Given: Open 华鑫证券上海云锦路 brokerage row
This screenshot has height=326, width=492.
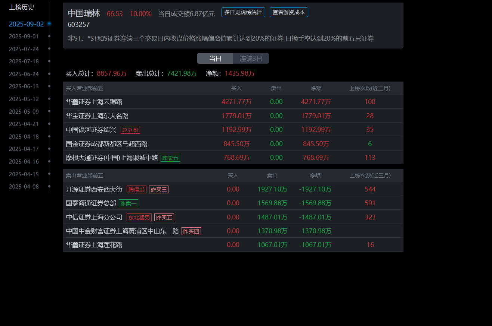Looking at the screenshot, I should tap(233, 102).
